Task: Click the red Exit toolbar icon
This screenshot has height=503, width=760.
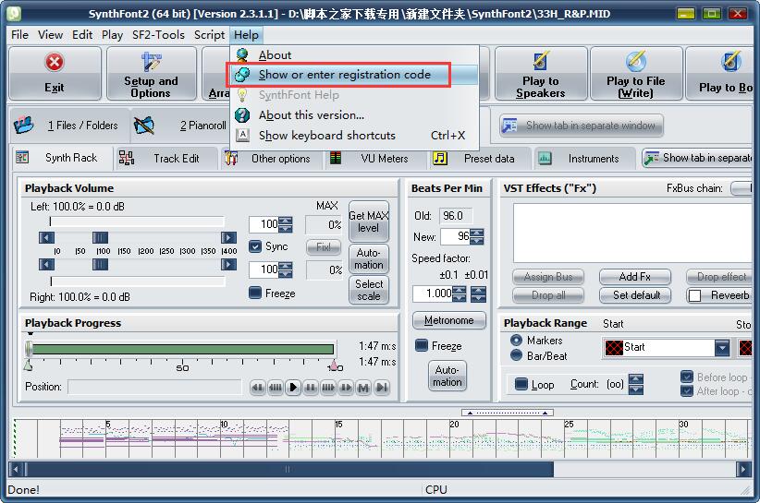Action: pos(55,62)
